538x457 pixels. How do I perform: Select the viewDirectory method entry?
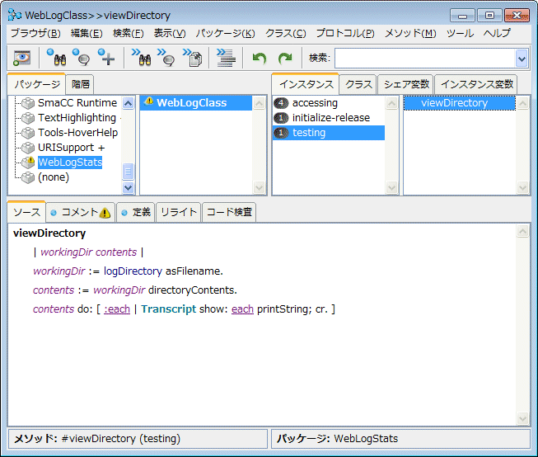[454, 103]
